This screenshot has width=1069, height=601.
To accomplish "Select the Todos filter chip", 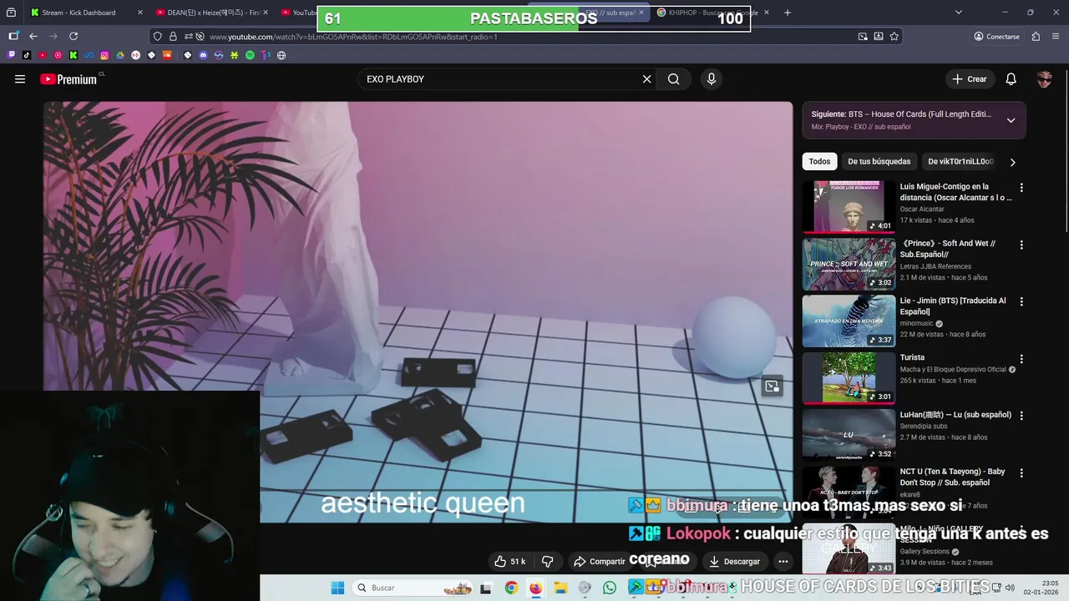I will (x=819, y=161).
